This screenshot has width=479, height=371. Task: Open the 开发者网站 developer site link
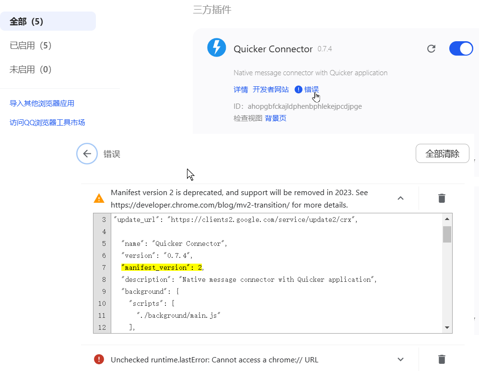(x=270, y=90)
